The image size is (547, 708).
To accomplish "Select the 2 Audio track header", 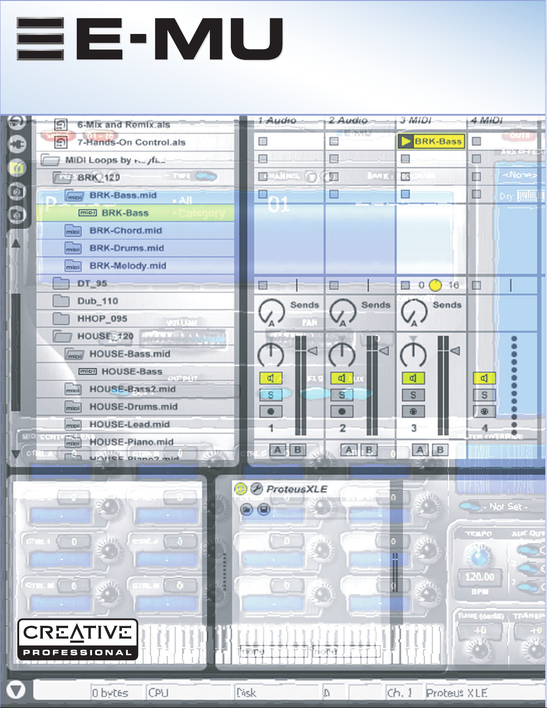I will point(360,121).
